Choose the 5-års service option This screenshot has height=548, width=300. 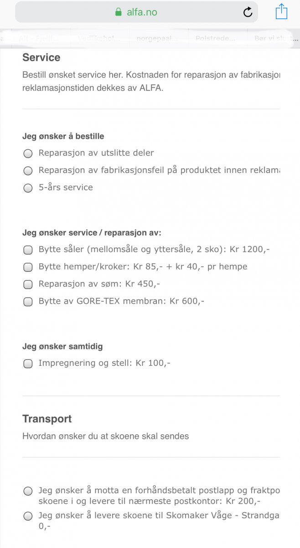pyautogui.click(x=28, y=188)
